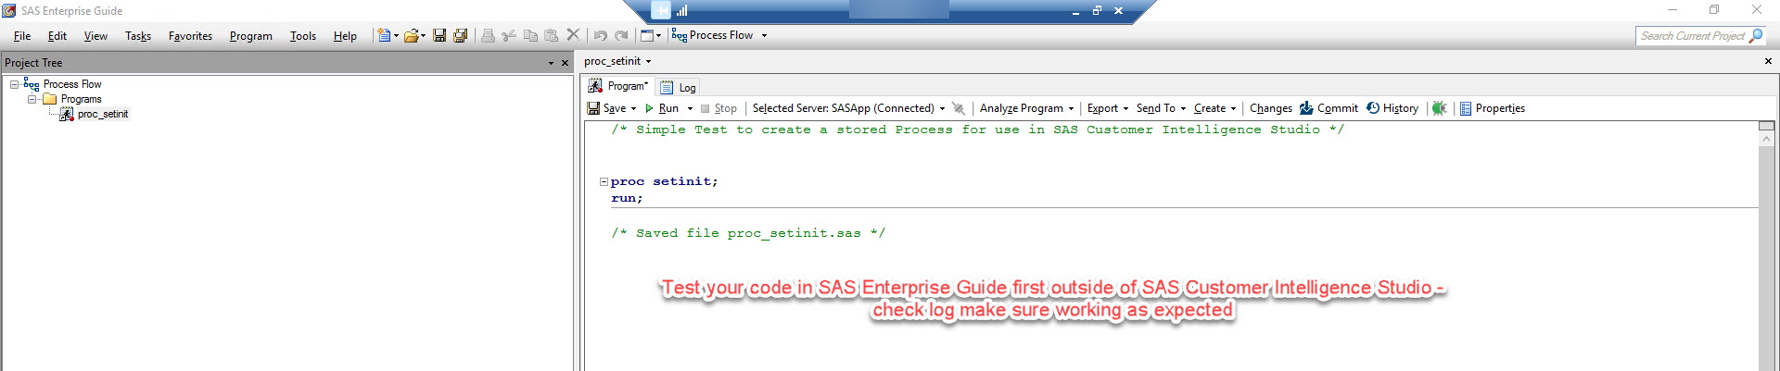The height and width of the screenshot is (371, 1780).
Task: Select the Programs folder in tree
Action: click(81, 99)
